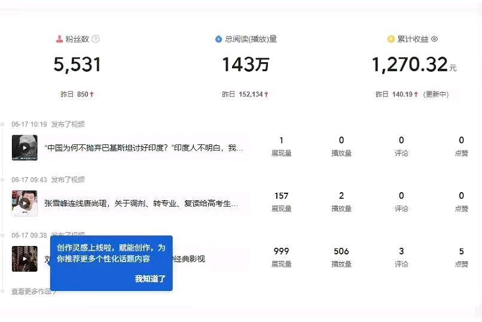482x322 pixels.
Task: Play the 06-17 09:38 video thumbnail
Action: pyautogui.click(x=25, y=259)
